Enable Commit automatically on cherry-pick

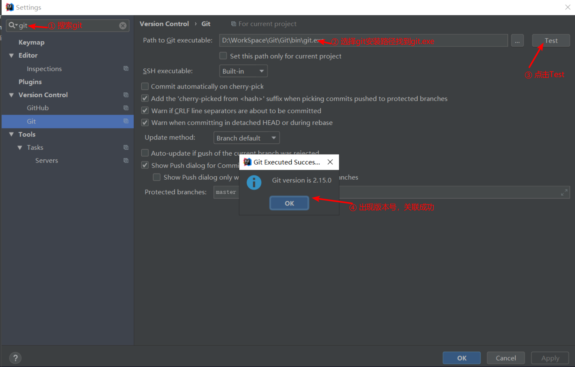pyautogui.click(x=145, y=86)
